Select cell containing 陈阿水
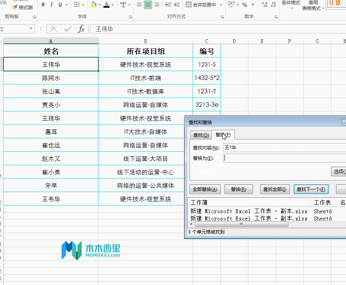The width and height of the screenshot is (346, 285). click(51, 78)
